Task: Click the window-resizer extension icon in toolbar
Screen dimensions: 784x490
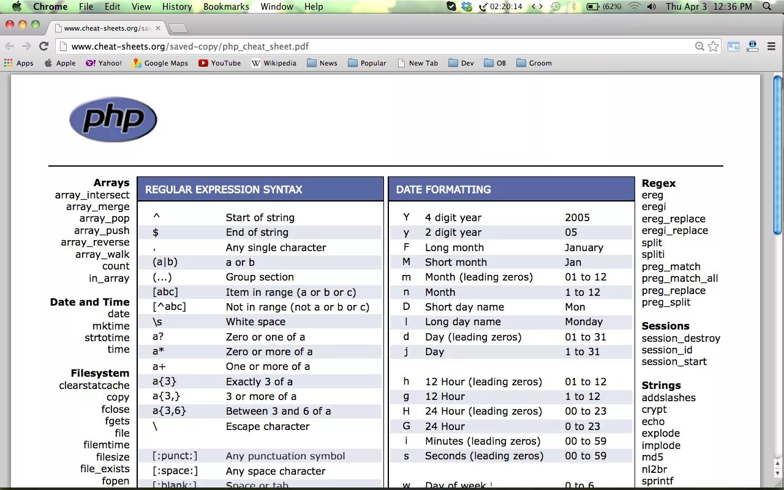Action: coord(733,47)
